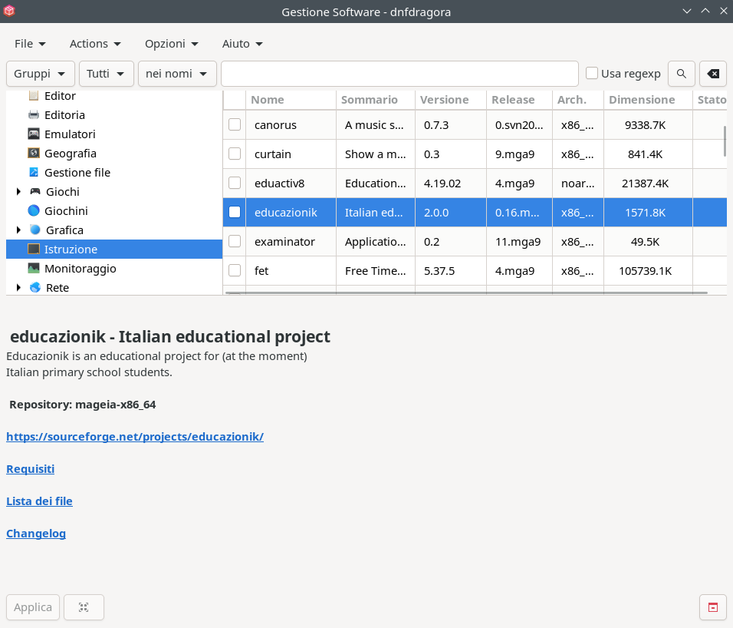733x628 pixels.
Task: Click the curtain size 841.4K cell
Action: click(x=645, y=154)
